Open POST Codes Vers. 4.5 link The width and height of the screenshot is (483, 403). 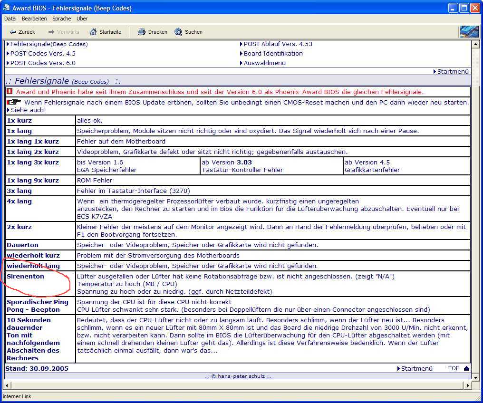coord(43,54)
